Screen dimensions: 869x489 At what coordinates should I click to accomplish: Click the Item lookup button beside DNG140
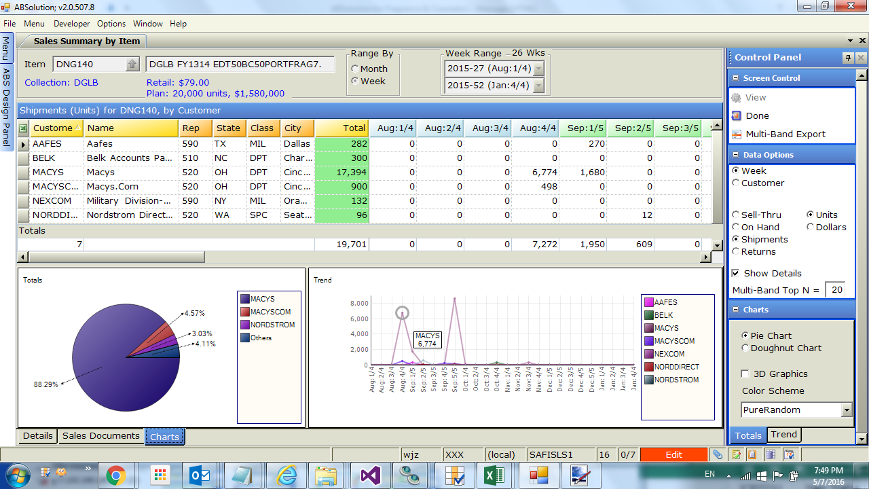pos(132,65)
